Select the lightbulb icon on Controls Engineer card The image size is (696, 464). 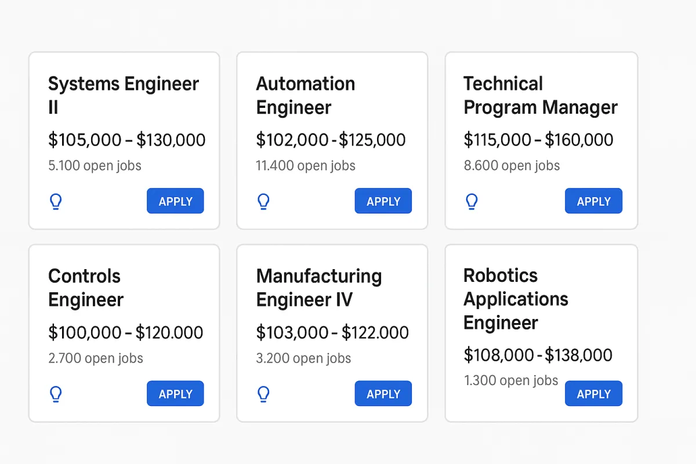tap(56, 394)
